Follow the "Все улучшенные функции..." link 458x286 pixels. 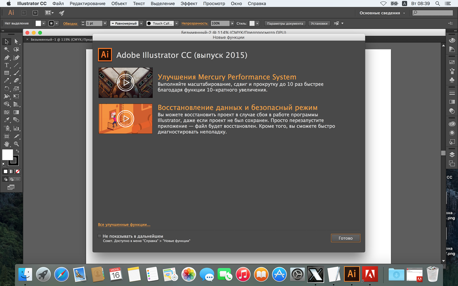pyautogui.click(x=124, y=225)
